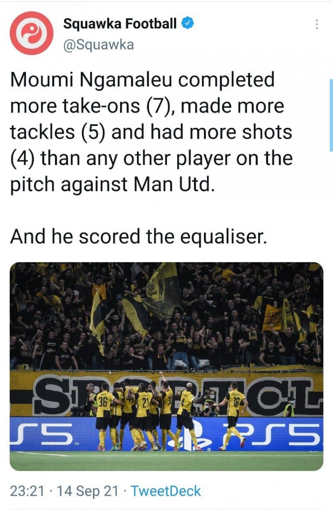Click the blue scrollbar on right edge

[x=331, y=115]
